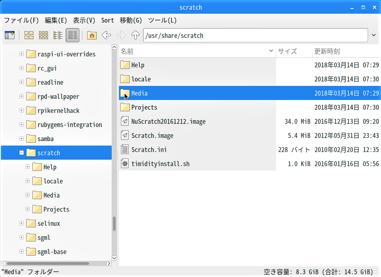Navigate back with left arrow
Viewport: 381px width, 277px height.
(106, 35)
